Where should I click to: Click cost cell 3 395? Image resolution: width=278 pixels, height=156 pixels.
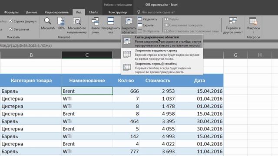point(158,121)
